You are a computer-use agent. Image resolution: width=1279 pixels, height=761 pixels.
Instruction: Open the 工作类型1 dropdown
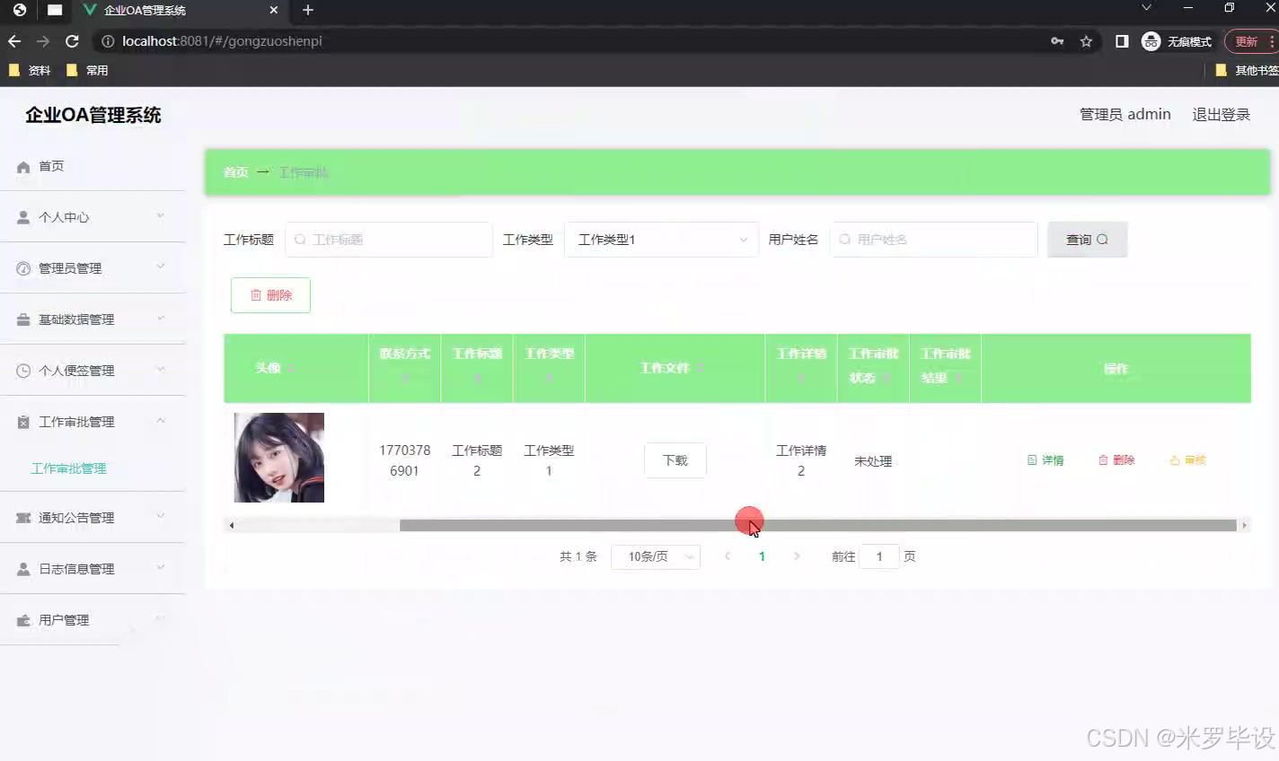661,240
